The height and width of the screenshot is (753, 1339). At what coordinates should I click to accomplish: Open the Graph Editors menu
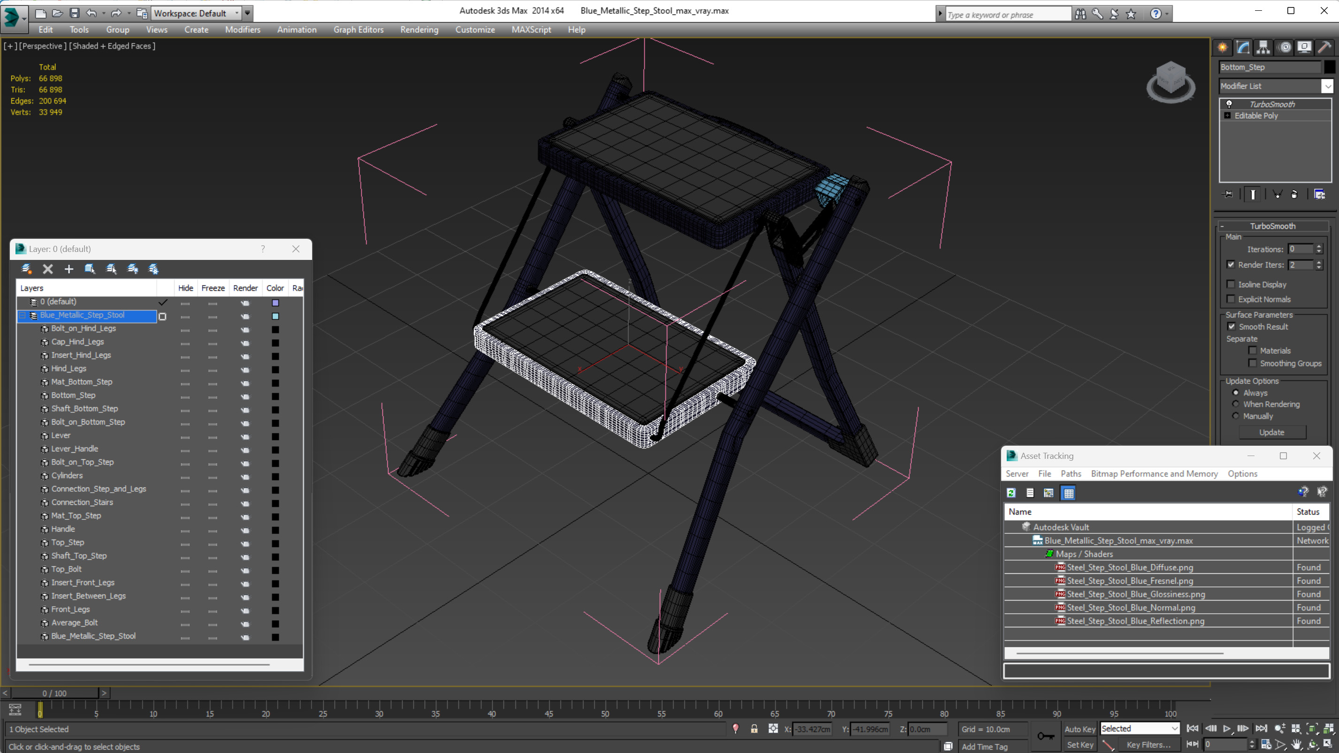tap(359, 30)
